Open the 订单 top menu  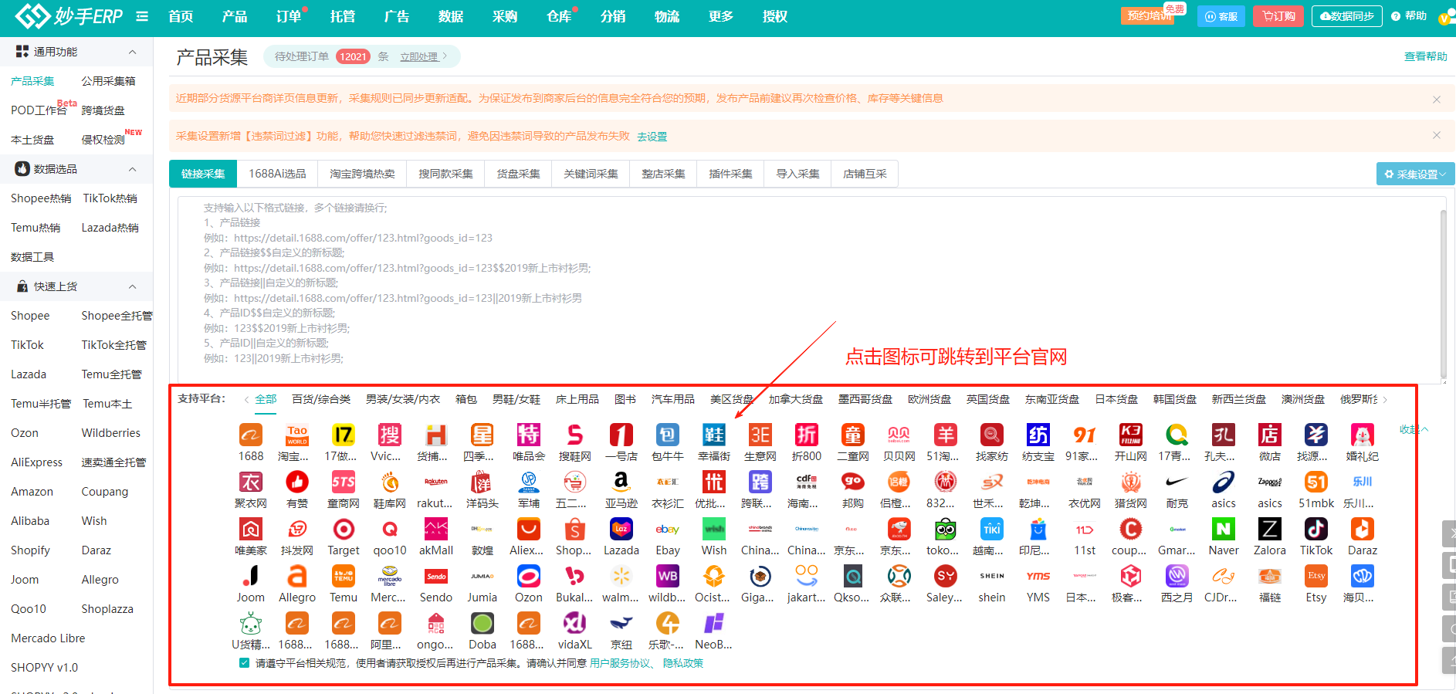(288, 16)
